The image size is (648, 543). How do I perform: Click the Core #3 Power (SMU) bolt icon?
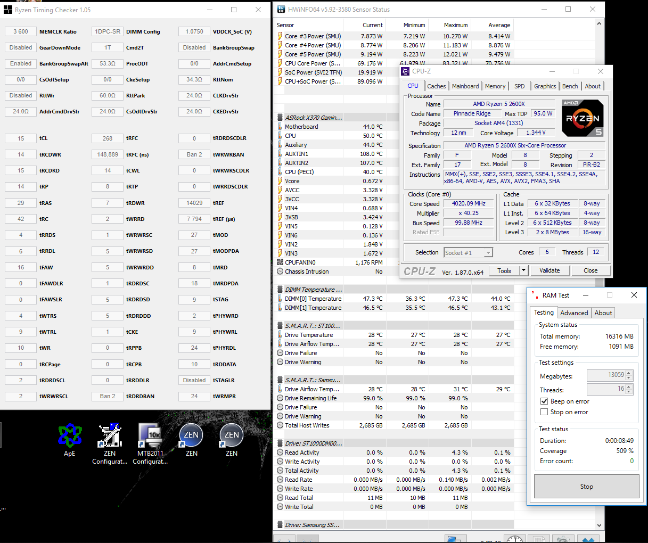280,36
